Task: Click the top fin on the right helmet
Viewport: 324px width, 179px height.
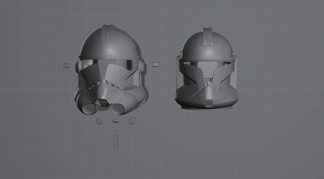Action: 207,36
